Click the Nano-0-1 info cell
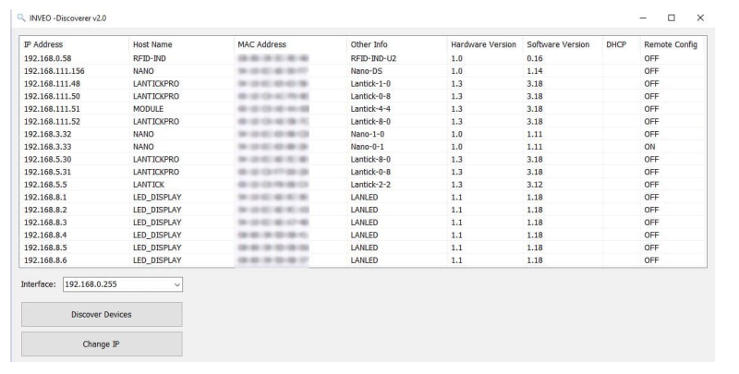The width and height of the screenshot is (739, 374). 367,147
